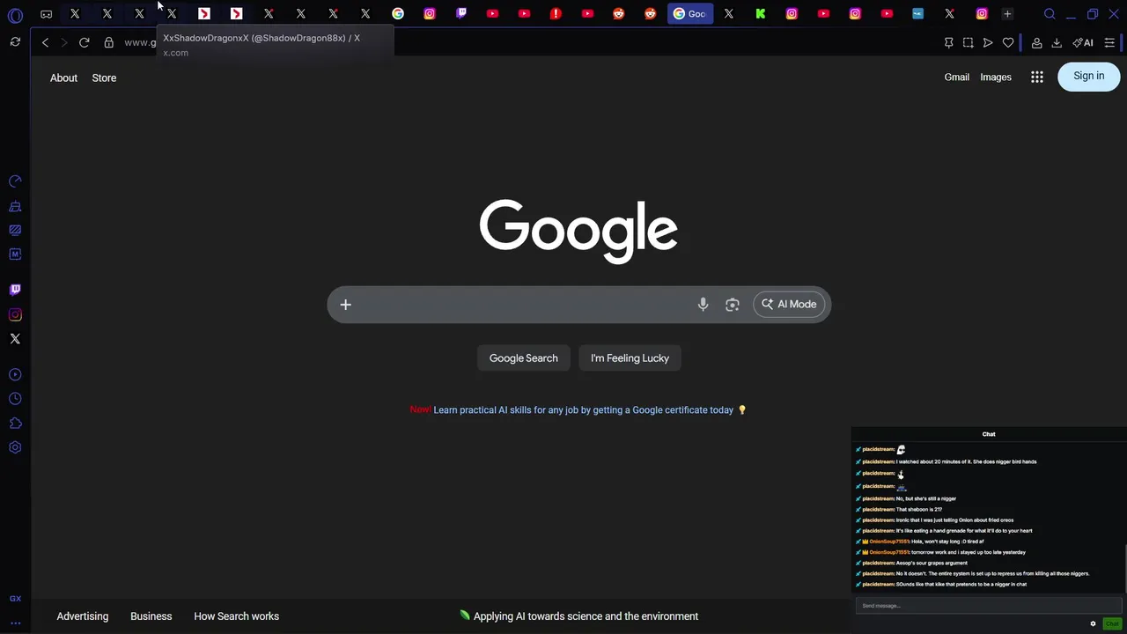
Task: Open X panel in sidebar
Action: coord(15,339)
